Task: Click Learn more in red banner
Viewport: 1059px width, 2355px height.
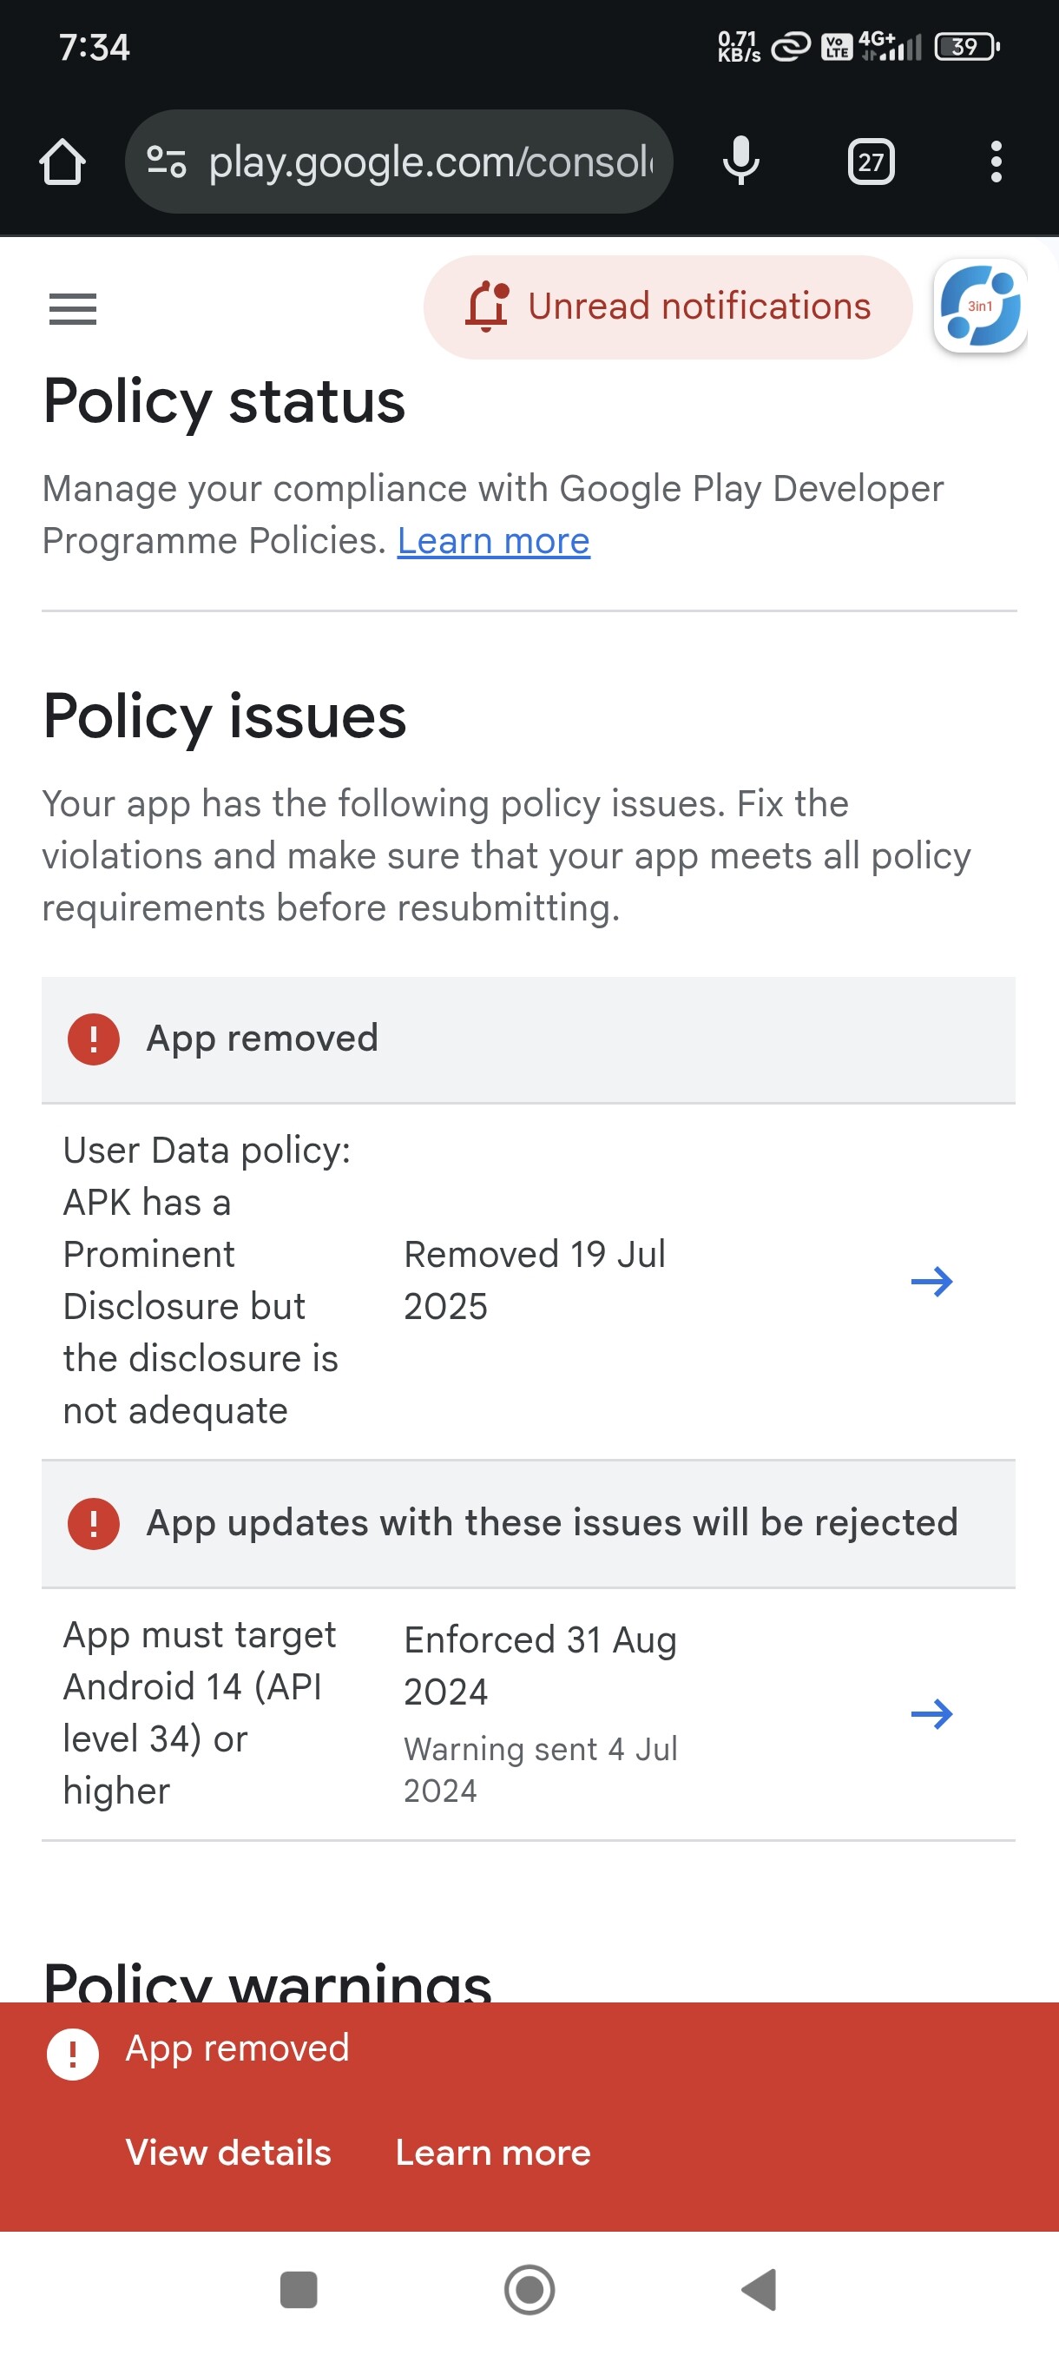Action: pyautogui.click(x=492, y=2152)
